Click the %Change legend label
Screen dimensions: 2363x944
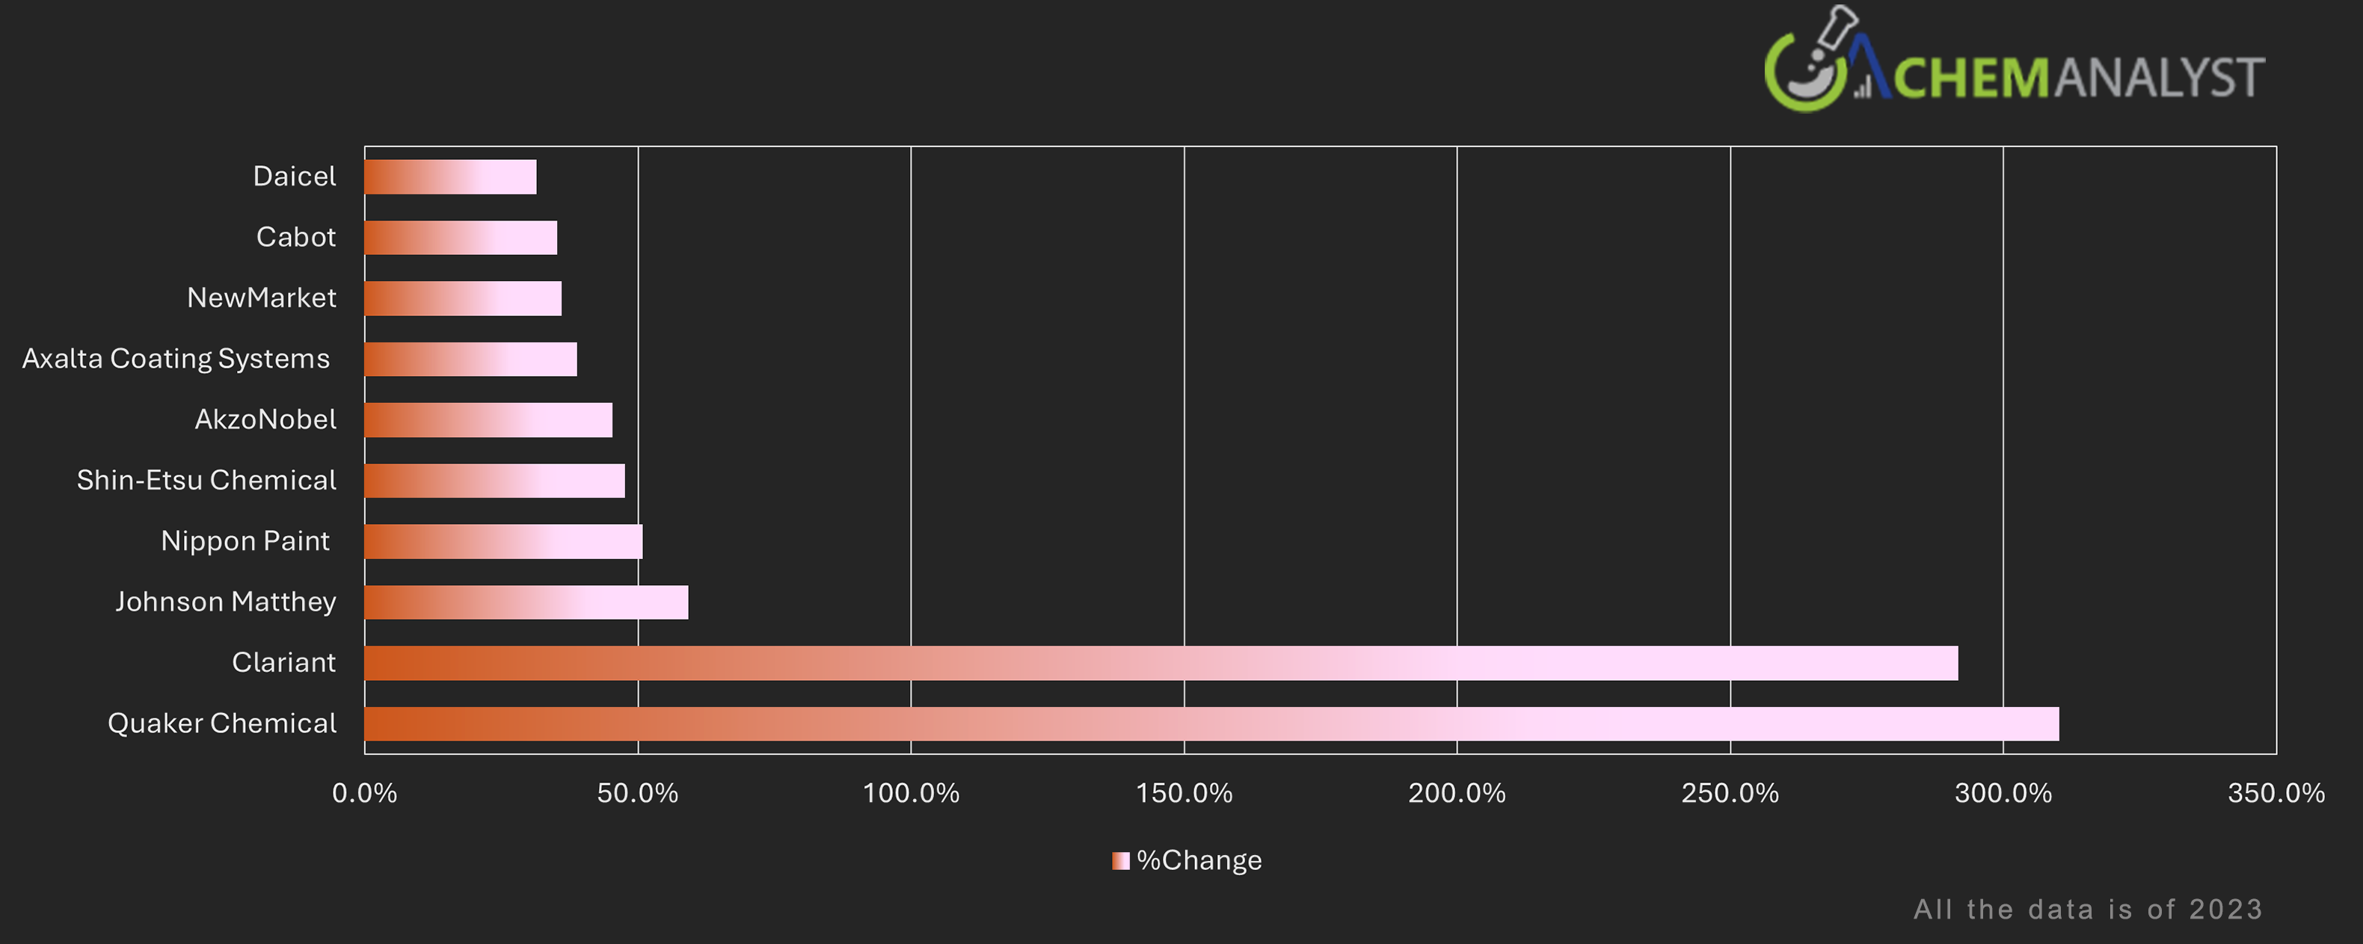point(1199,860)
